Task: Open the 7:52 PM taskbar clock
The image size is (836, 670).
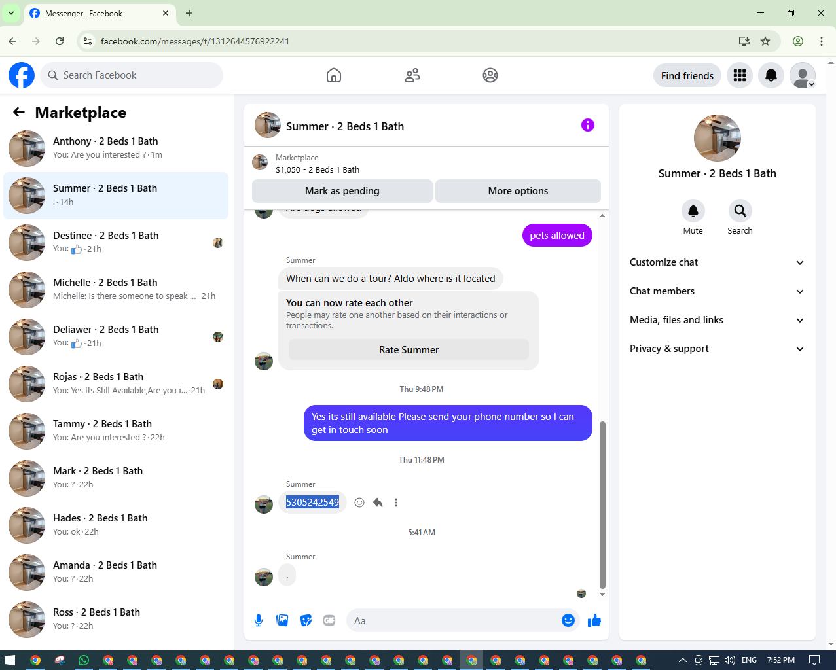Action: pos(781,660)
